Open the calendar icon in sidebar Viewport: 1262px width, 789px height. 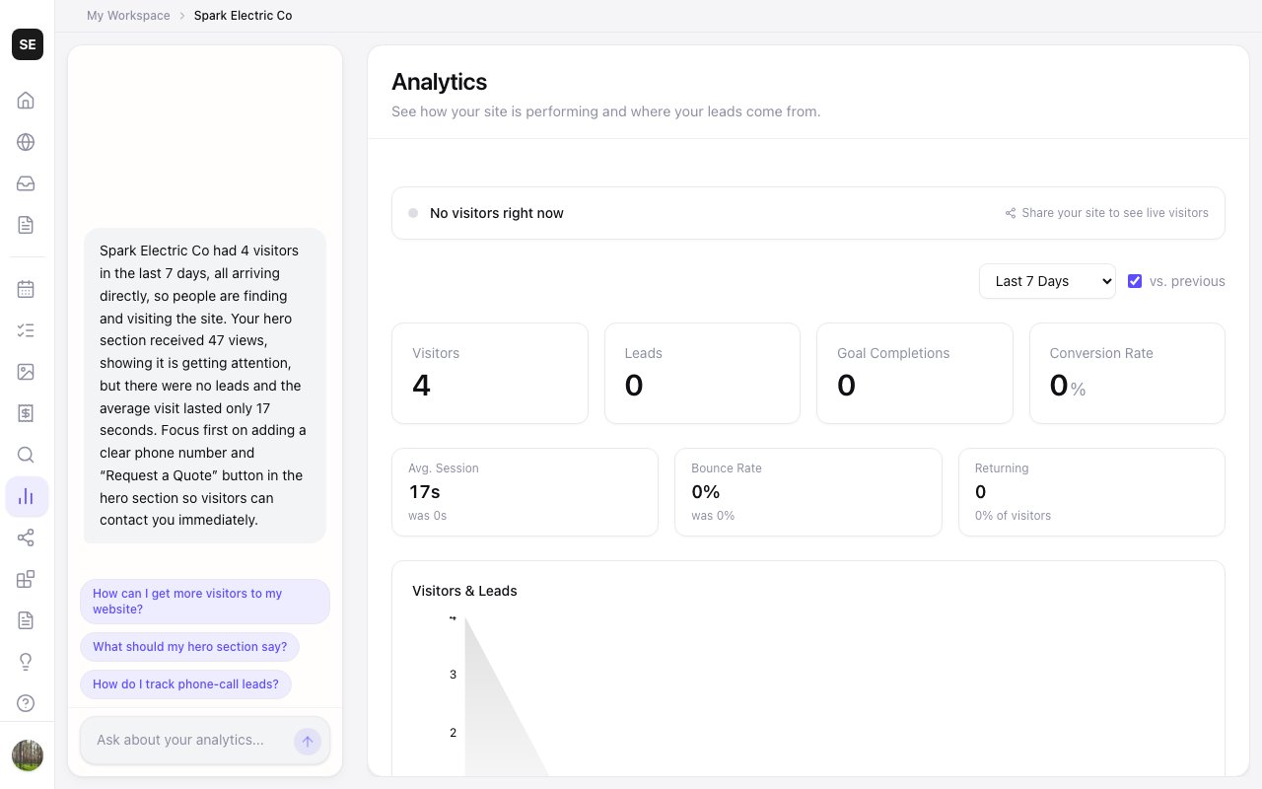pyautogui.click(x=27, y=289)
